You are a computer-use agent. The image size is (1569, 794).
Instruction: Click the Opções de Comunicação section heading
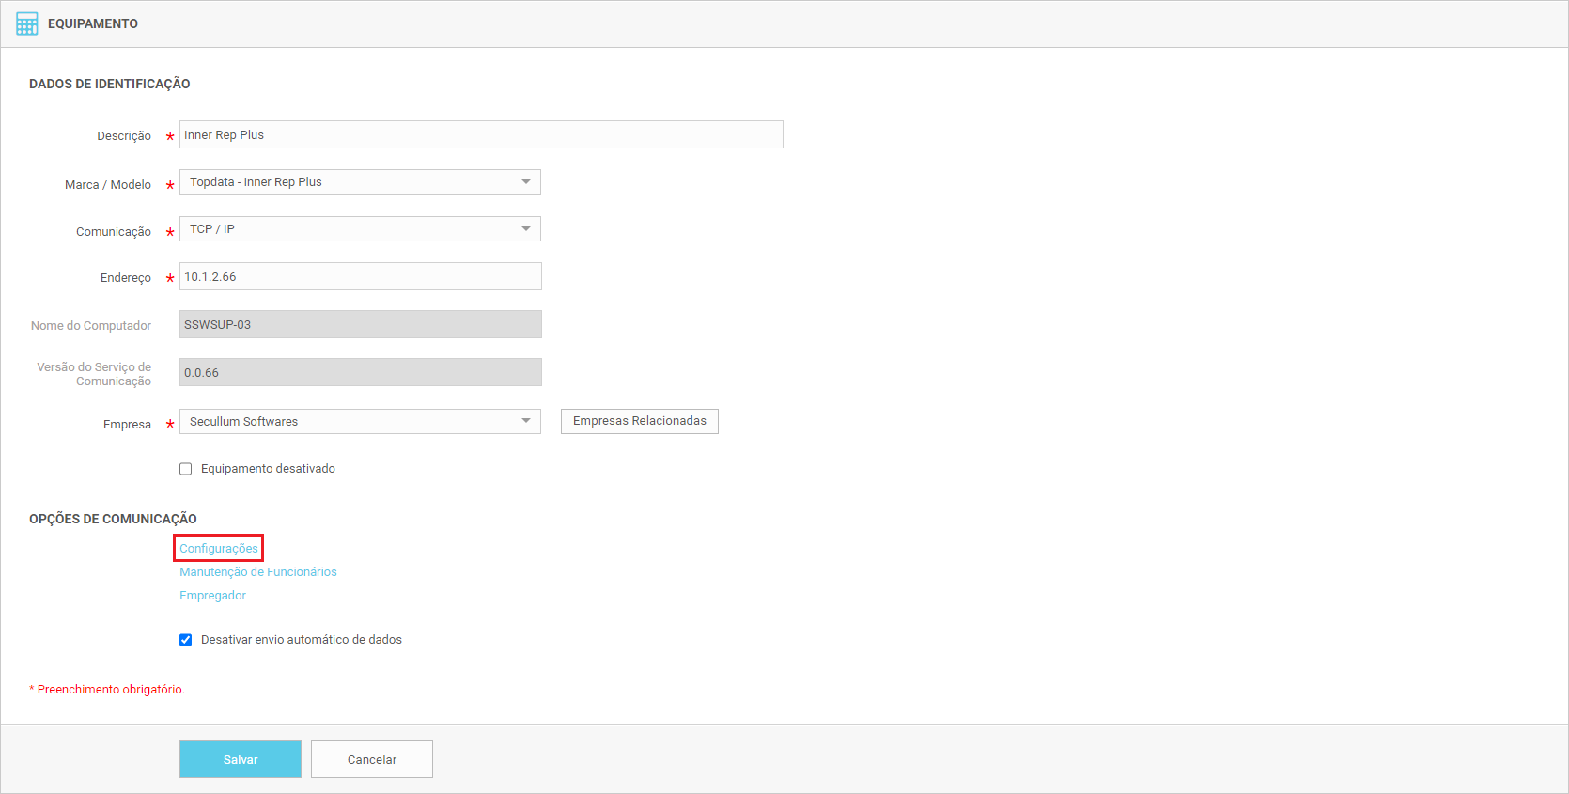113,519
